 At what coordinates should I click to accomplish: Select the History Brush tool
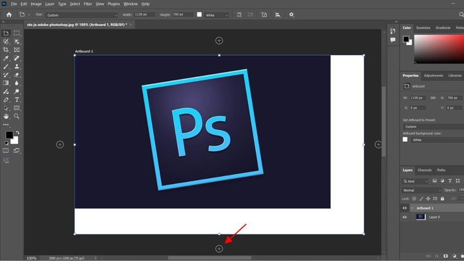click(x=6, y=75)
